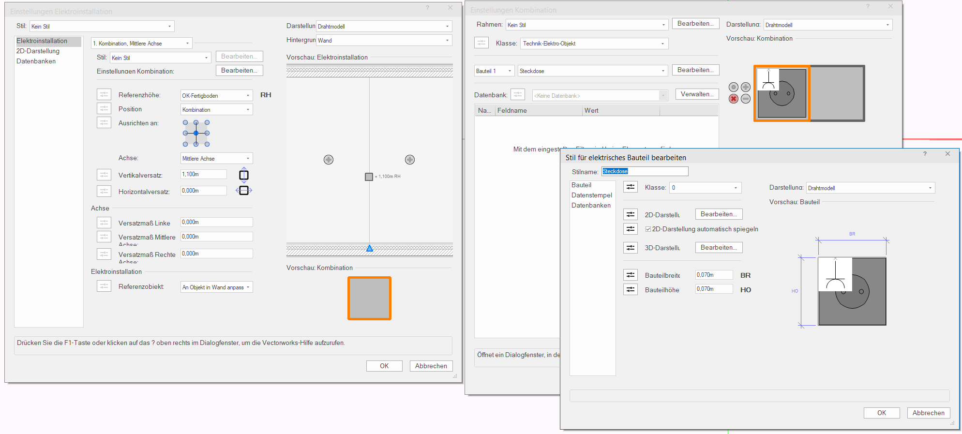
Task: Select the empty grey slot in the combination preview
Action: pyautogui.click(x=837, y=93)
